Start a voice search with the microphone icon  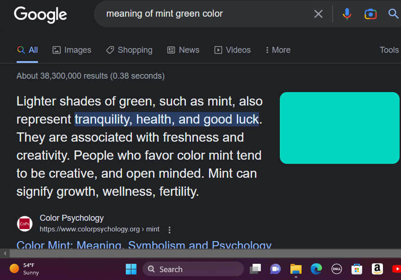(x=347, y=14)
